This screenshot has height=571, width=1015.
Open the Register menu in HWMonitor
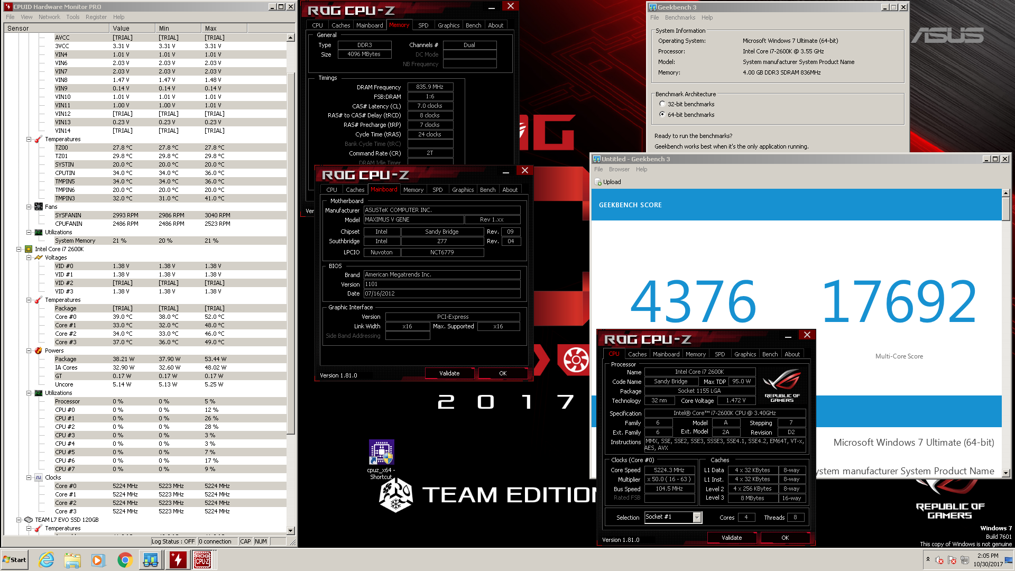point(96,17)
